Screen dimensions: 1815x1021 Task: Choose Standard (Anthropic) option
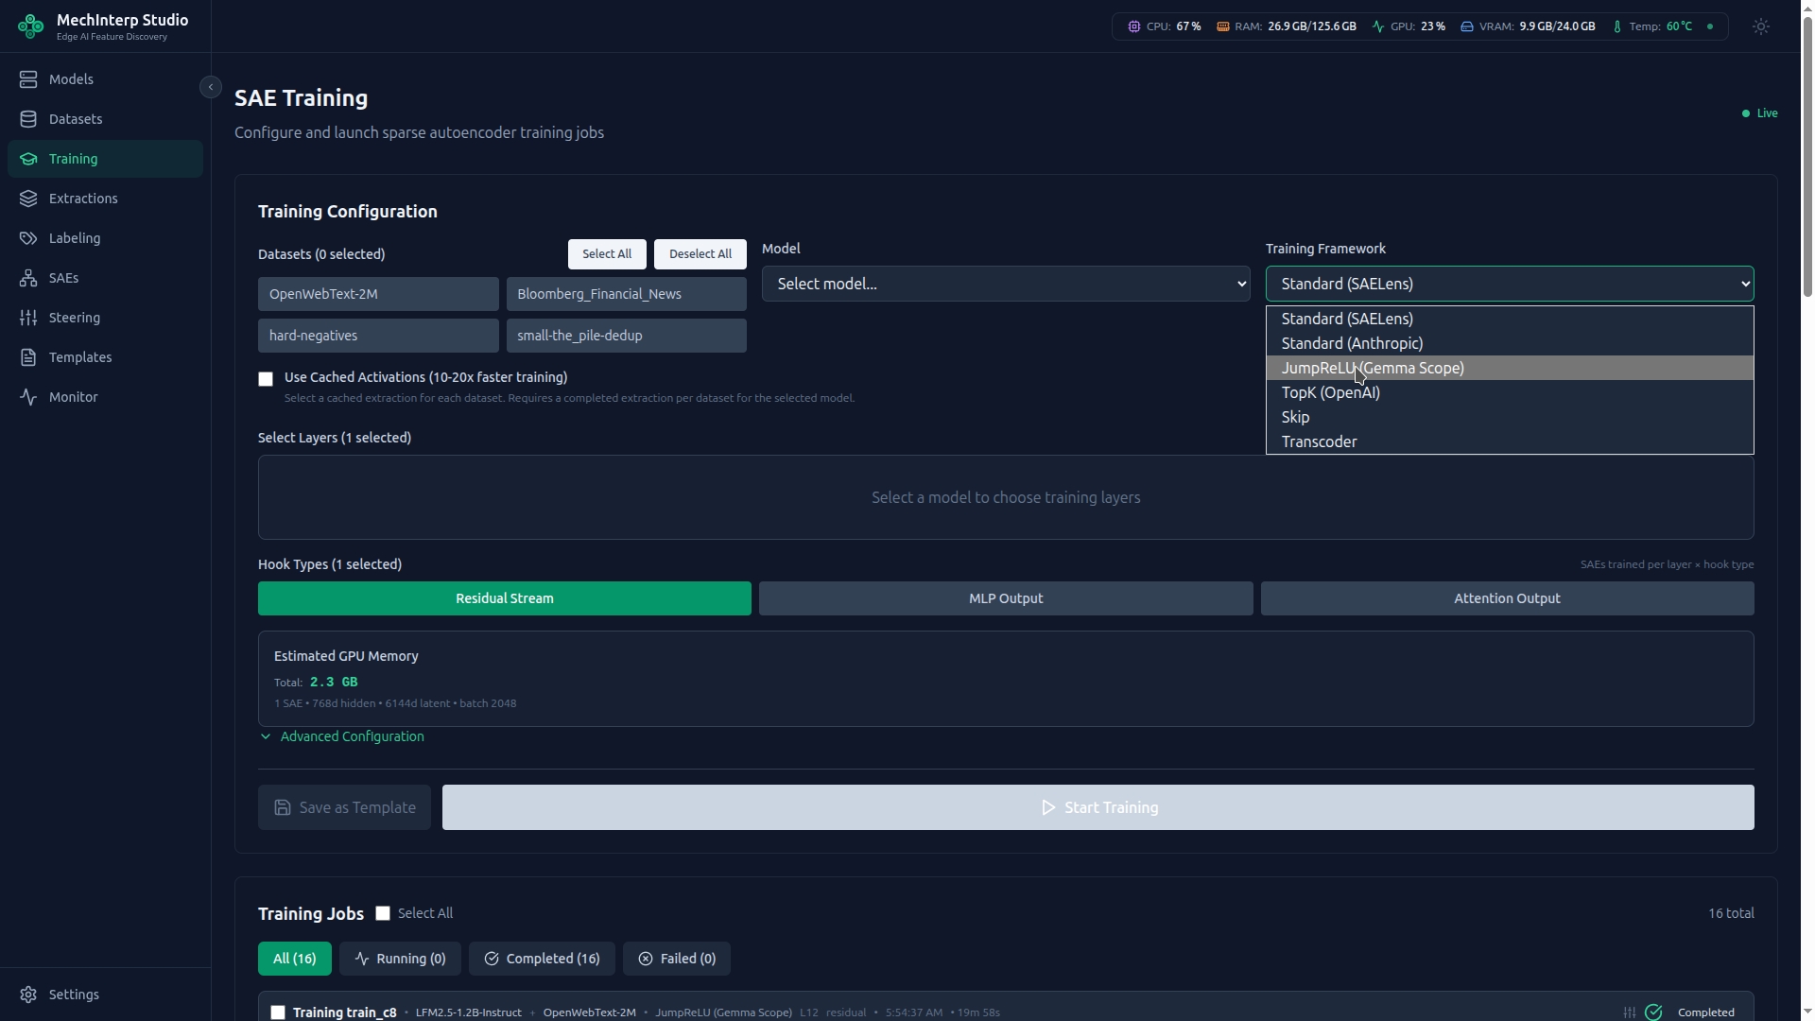(x=1510, y=343)
